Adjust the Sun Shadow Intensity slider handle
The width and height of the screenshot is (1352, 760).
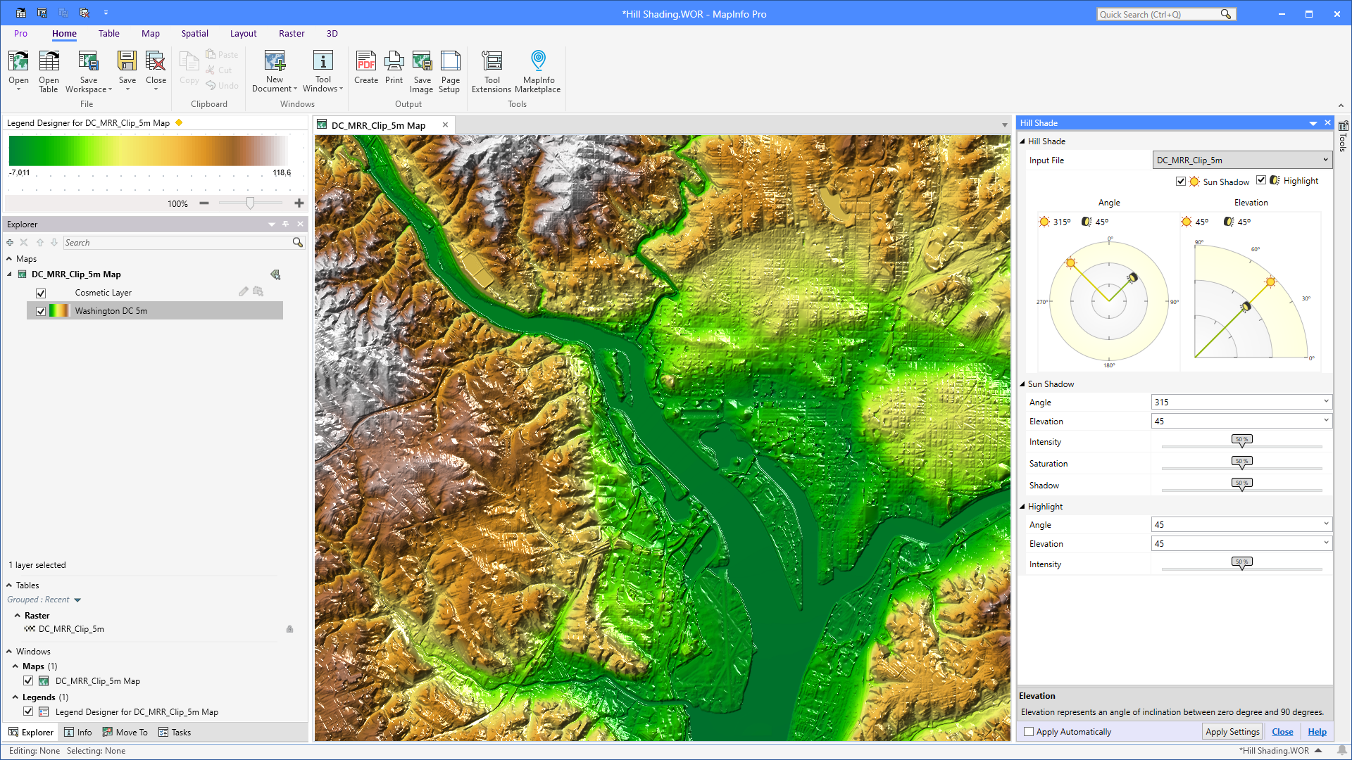1242,441
